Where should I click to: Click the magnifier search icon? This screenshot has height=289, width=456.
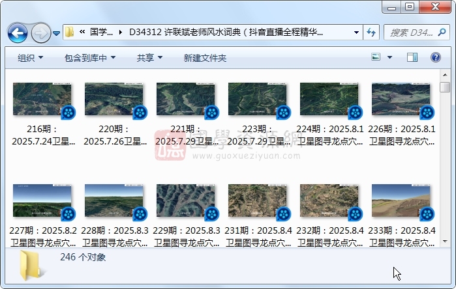point(442,32)
